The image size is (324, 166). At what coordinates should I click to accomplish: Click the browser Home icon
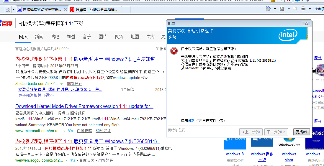[x=268, y=9]
